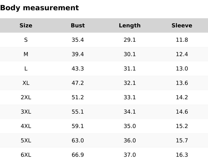Click the Sleeve column header
The width and height of the screenshot is (208, 162).
click(182, 25)
